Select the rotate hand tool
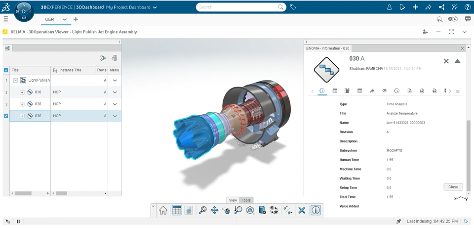The width and height of the screenshot is (474, 228). coord(226,210)
